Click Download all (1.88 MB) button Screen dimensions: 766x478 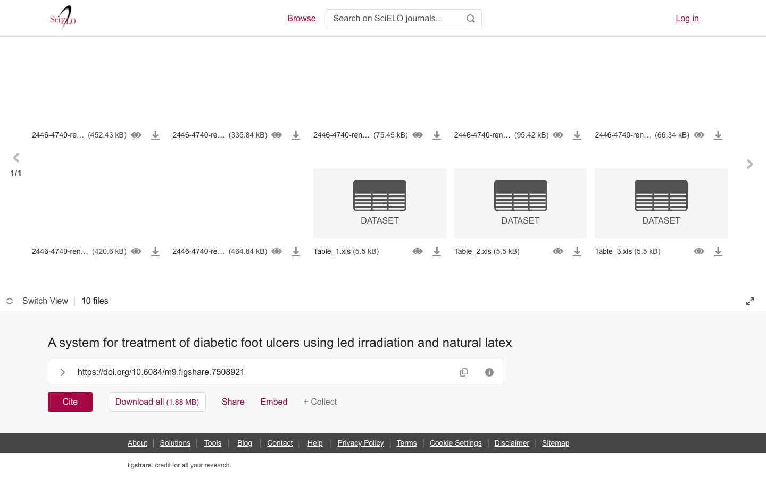pyautogui.click(x=157, y=402)
